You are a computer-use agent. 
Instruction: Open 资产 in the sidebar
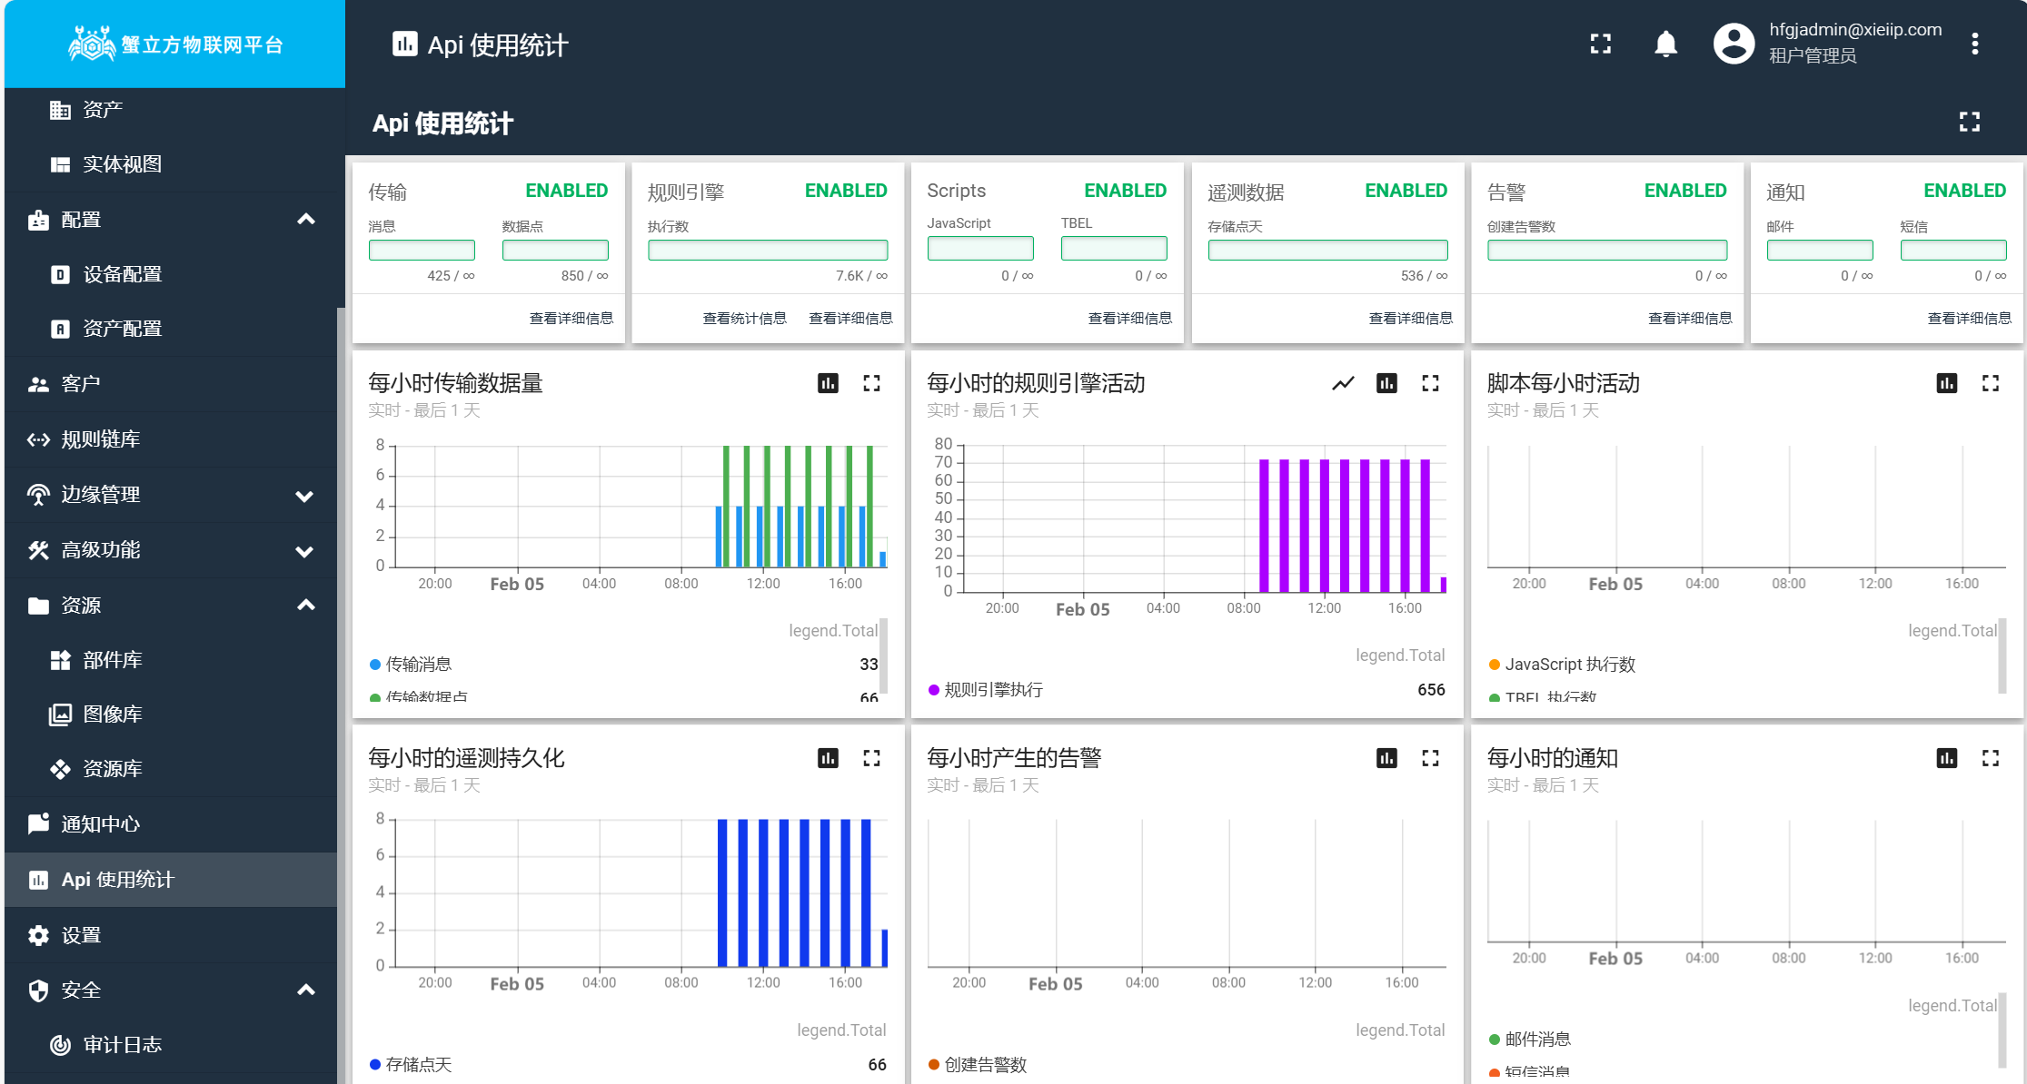171,110
